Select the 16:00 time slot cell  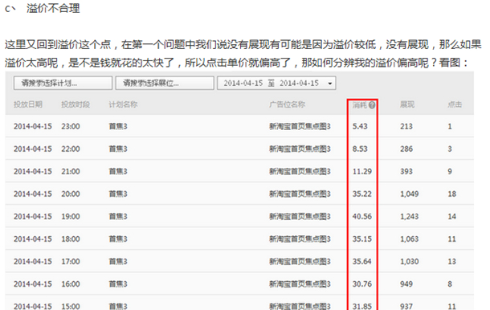coord(71,283)
